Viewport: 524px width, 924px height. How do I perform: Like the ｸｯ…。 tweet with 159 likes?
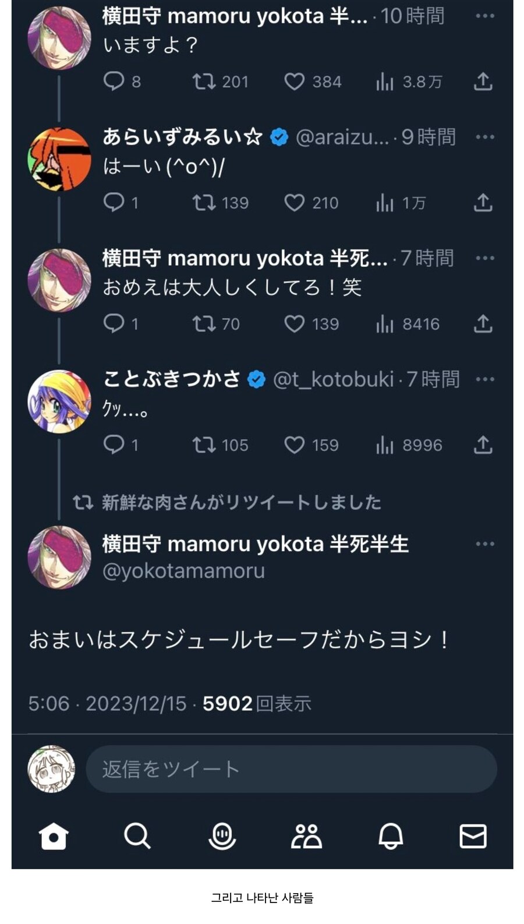[294, 445]
